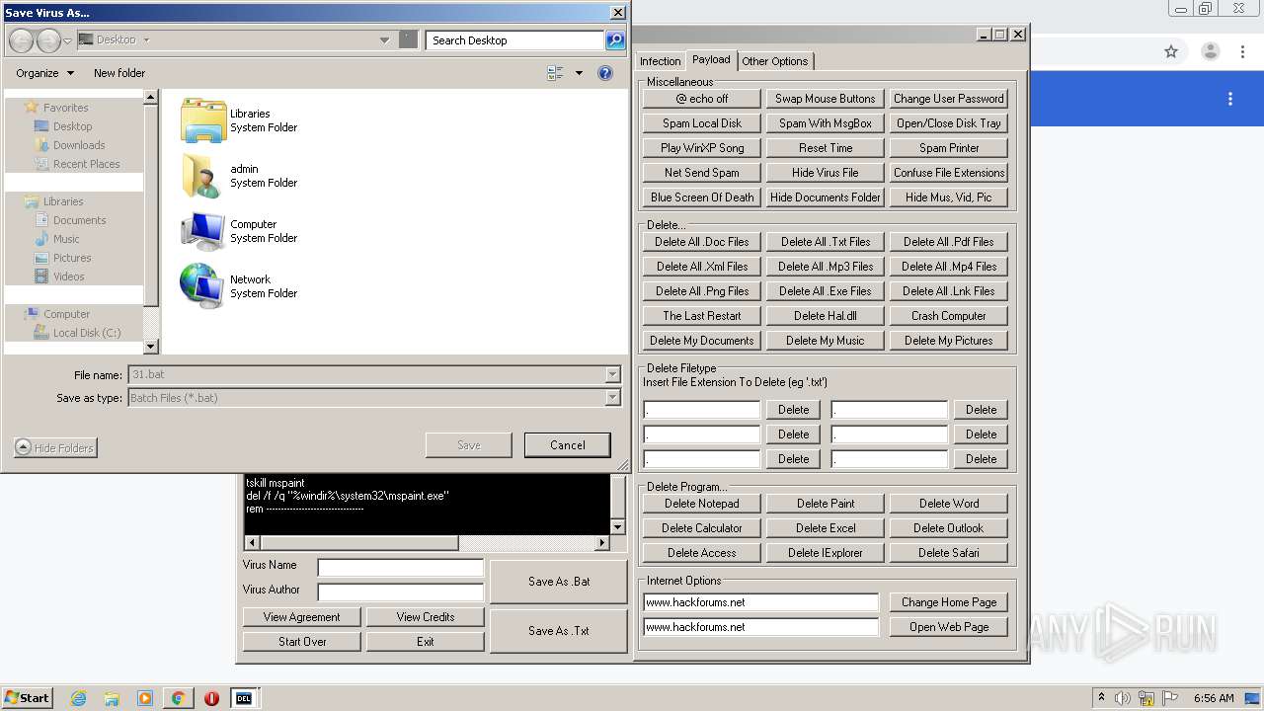Image resolution: width=1264 pixels, height=711 pixels.
Task: Select Music under Libraries
Action: (x=66, y=239)
